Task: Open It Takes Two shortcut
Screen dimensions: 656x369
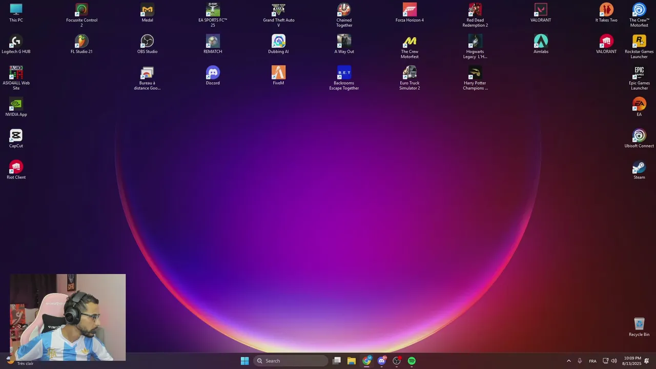Action: [x=606, y=13]
